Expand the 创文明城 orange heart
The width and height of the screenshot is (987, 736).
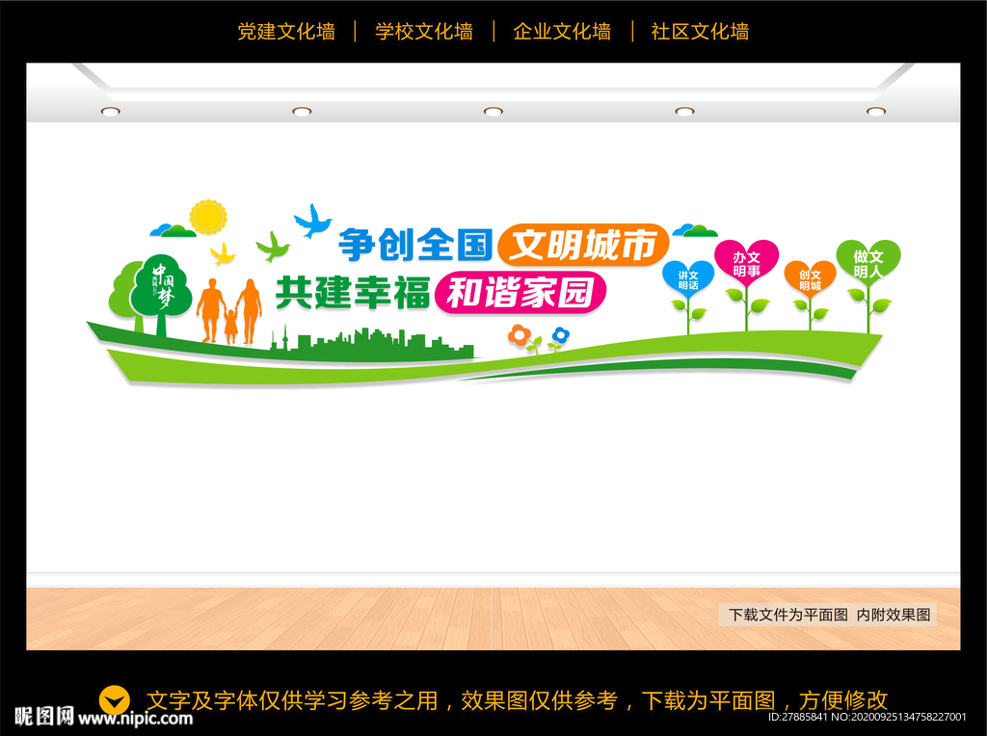(x=811, y=279)
